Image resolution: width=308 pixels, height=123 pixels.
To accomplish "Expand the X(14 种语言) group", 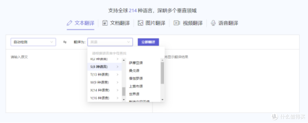I will click(x=104, y=90).
